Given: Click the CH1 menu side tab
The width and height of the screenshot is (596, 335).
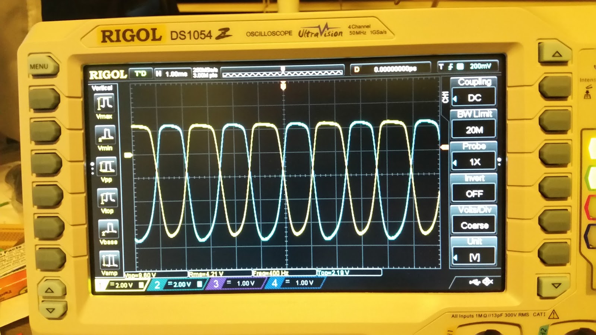Looking at the screenshot, I should click(x=445, y=97).
